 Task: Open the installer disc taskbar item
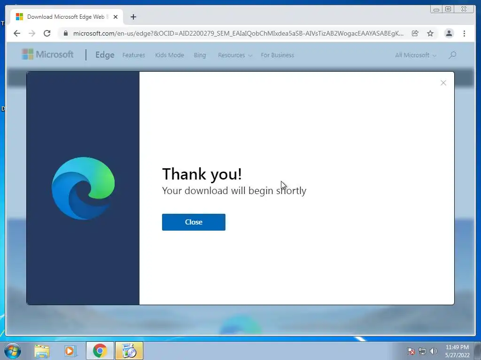pyautogui.click(x=129, y=351)
